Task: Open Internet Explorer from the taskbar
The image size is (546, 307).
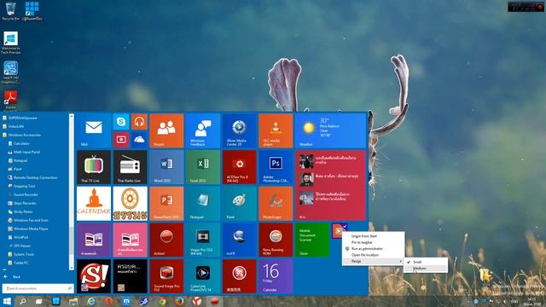Action: pos(91,301)
